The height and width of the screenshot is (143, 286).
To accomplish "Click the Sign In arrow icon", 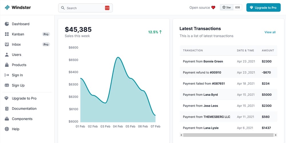I will [x=7, y=75].
